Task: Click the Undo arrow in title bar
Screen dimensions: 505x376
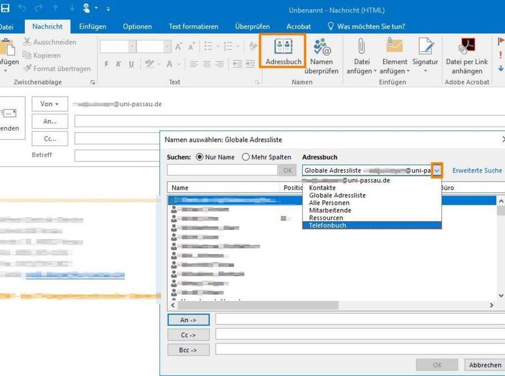Action: [x=22, y=8]
